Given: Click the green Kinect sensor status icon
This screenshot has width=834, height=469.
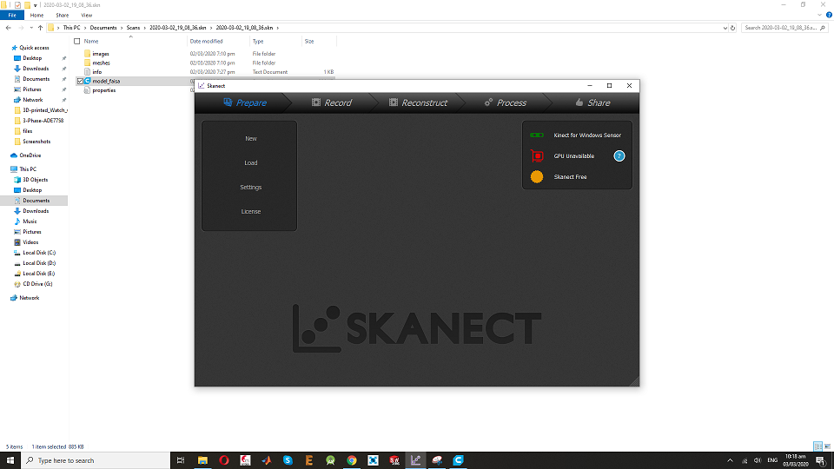Looking at the screenshot, I should (537, 135).
